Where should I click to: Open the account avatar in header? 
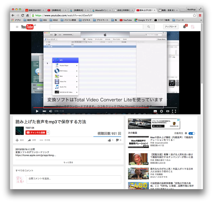click(193, 27)
